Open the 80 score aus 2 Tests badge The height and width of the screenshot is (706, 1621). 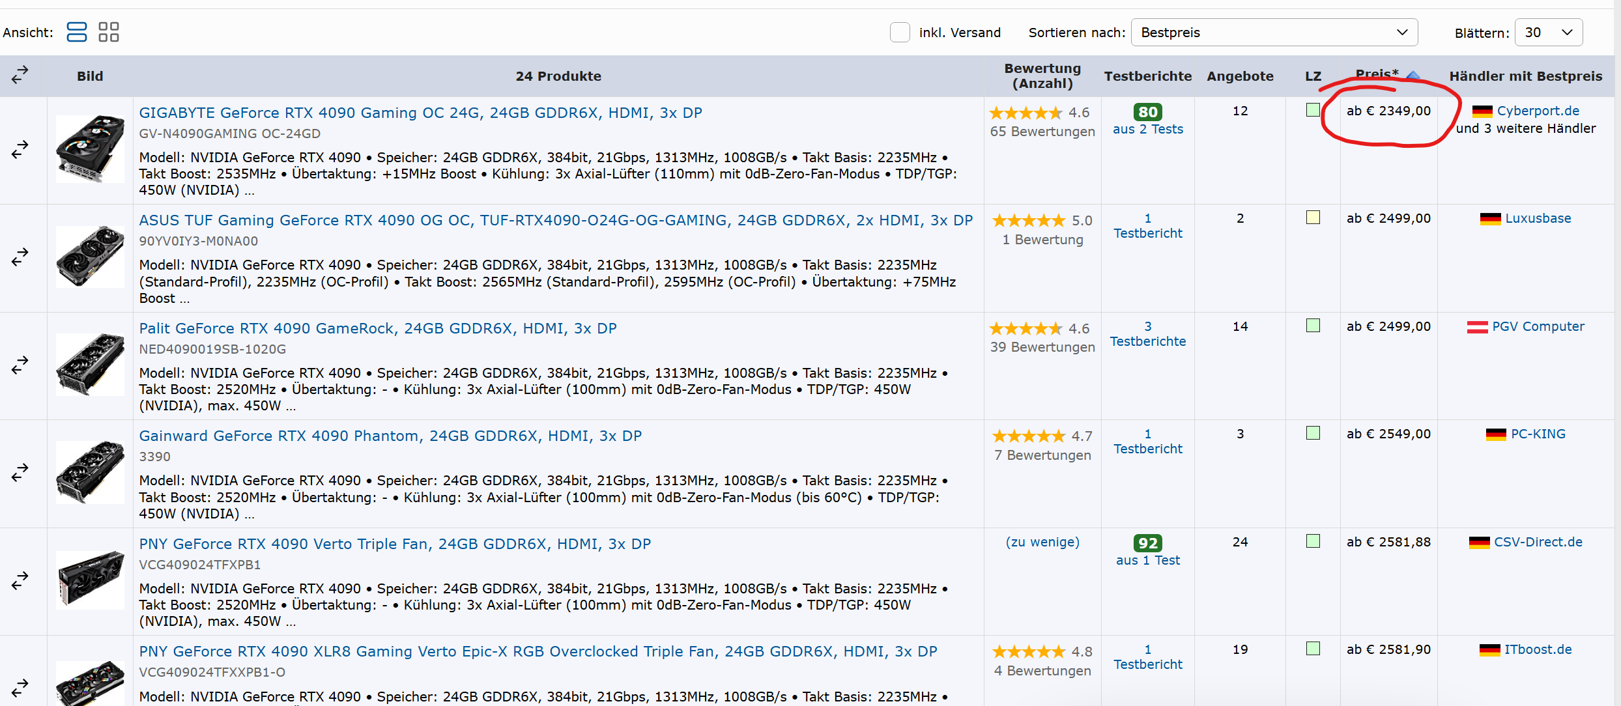point(1147,113)
